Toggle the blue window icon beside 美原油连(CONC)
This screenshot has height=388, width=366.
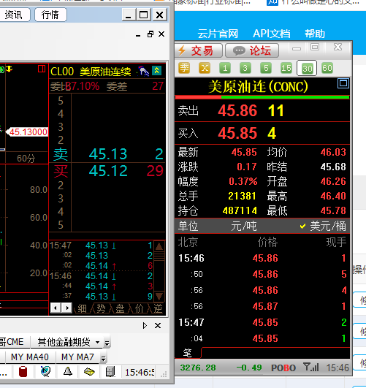[343, 83]
